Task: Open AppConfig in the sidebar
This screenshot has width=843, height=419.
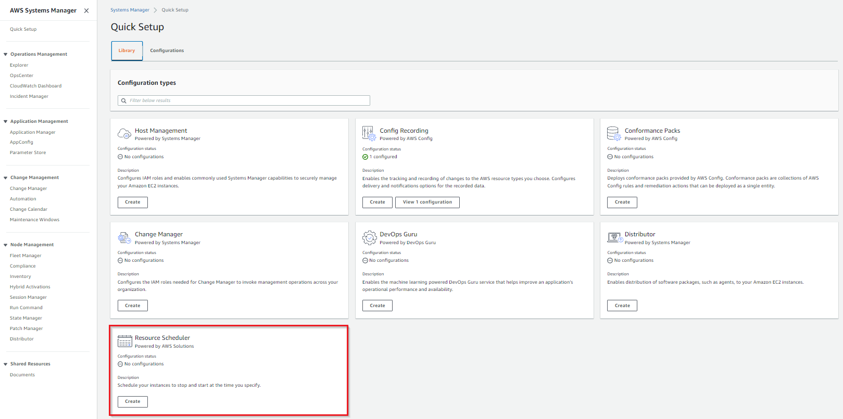Action: point(21,142)
